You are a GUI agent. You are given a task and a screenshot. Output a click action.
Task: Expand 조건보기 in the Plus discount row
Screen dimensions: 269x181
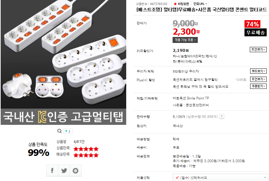pos(258,79)
